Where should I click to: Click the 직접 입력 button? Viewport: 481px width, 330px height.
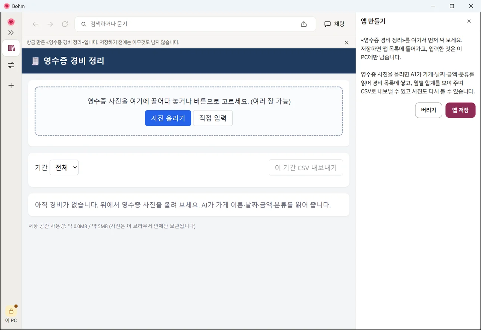(213, 118)
